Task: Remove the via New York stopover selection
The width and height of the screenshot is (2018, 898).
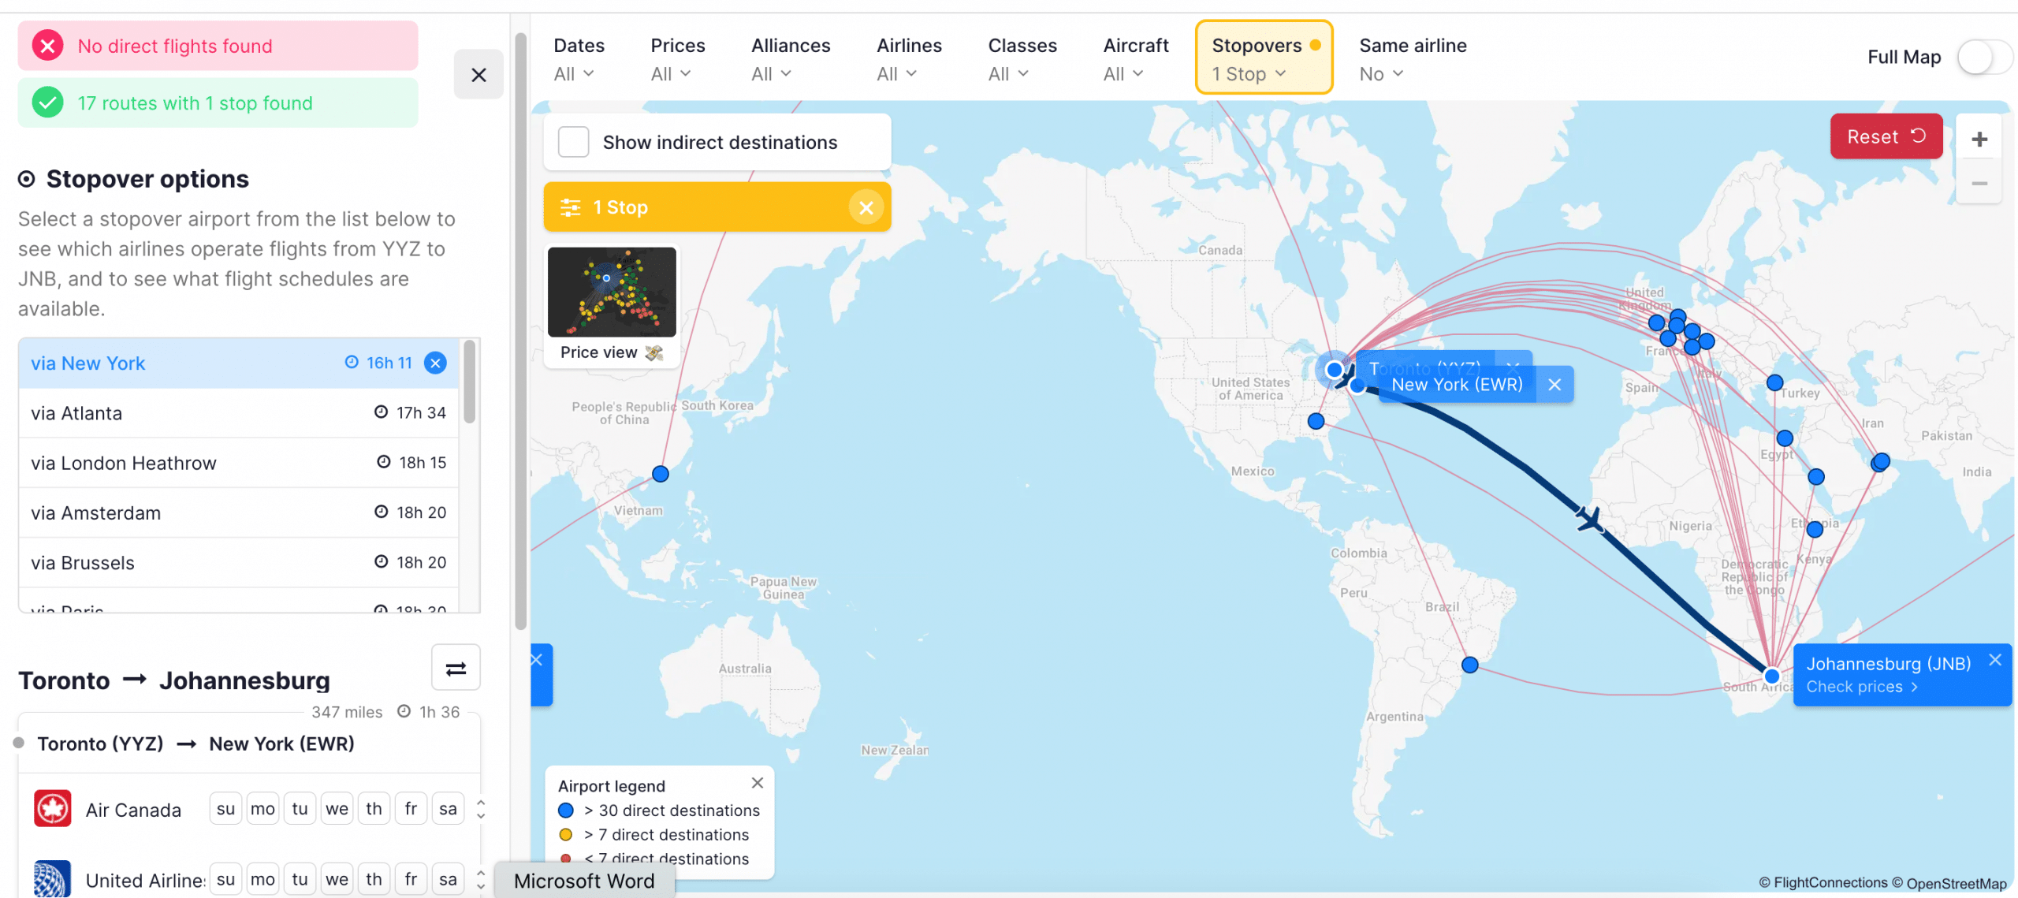Action: (435, 363)
